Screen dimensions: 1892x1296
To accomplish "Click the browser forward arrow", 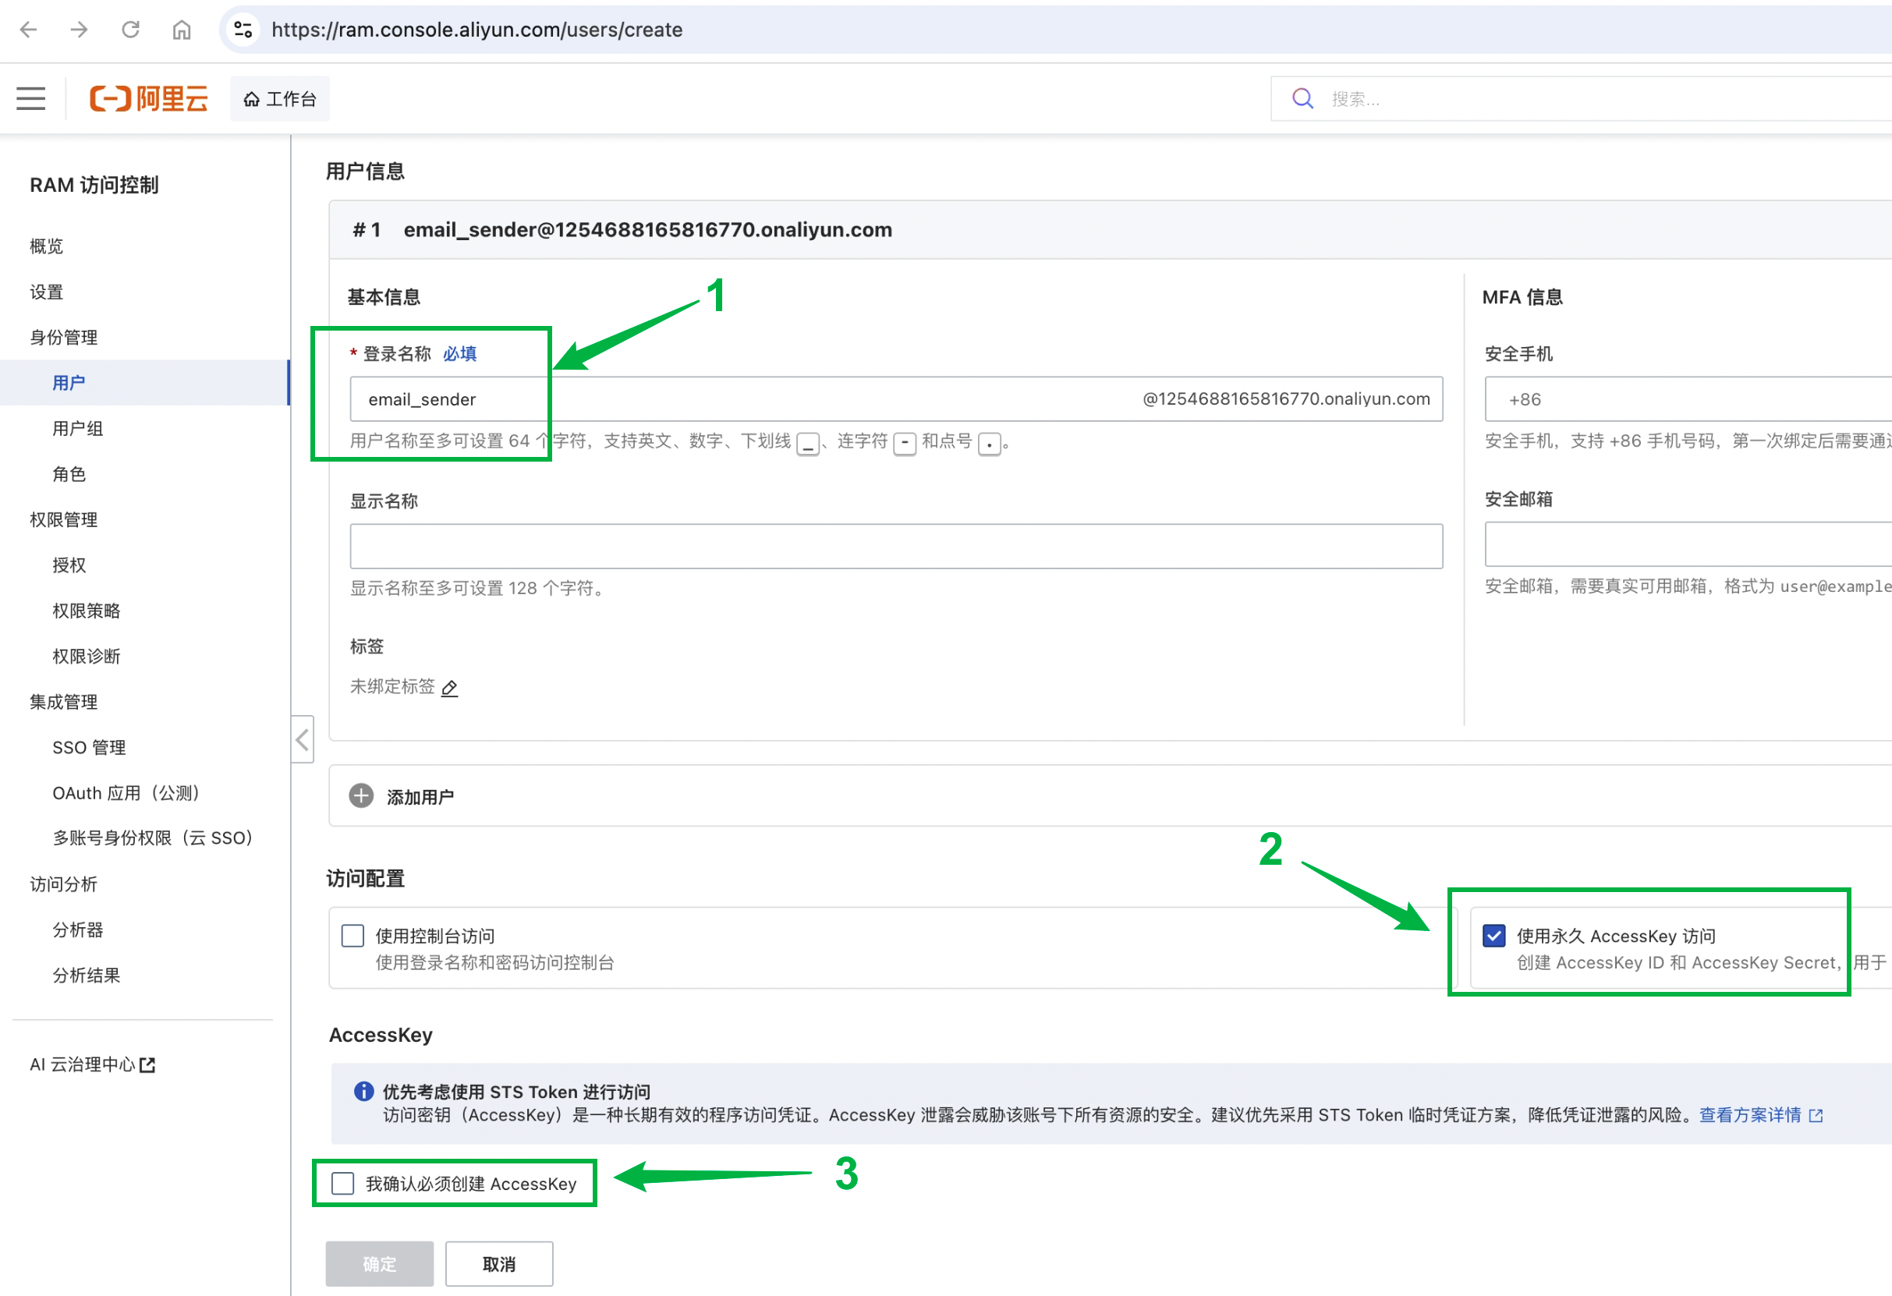I will (79, 30).
